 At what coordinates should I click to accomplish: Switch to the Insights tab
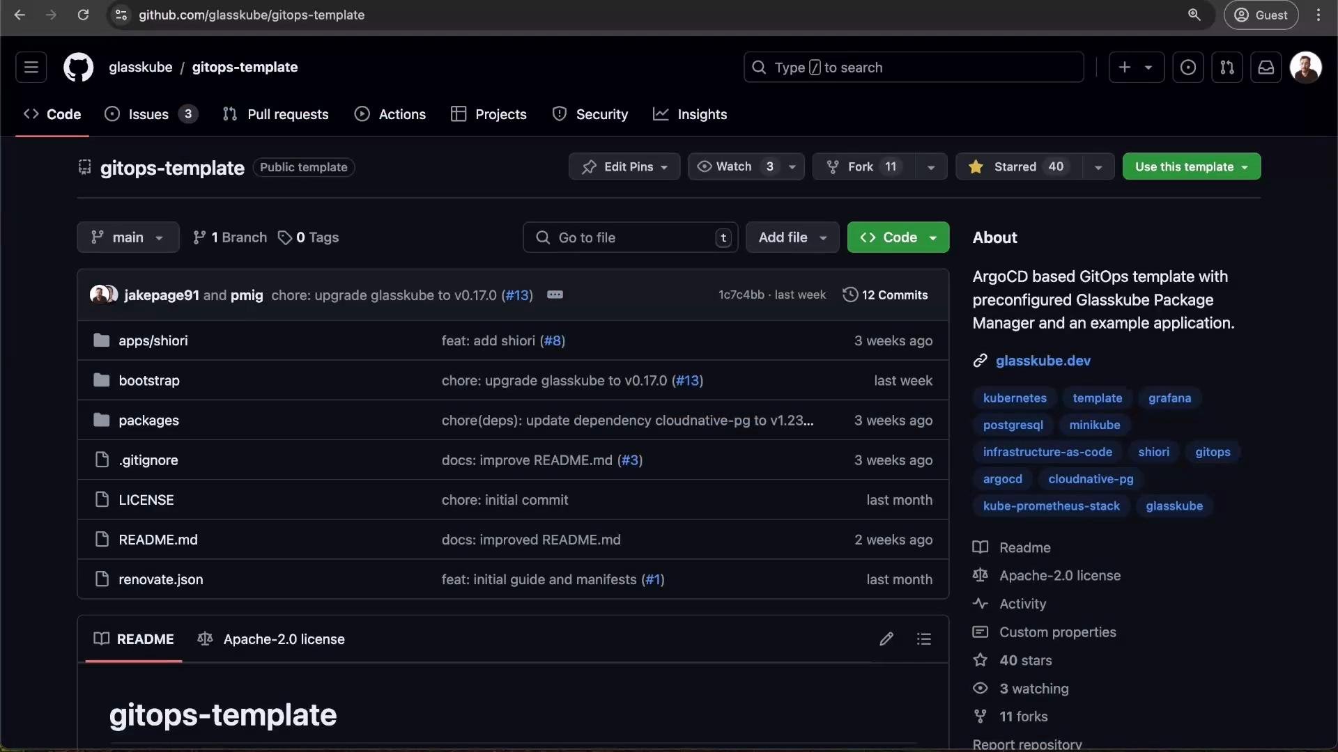[690, 114]
